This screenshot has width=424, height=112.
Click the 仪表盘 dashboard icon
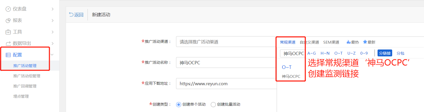(x=8, y=9)
